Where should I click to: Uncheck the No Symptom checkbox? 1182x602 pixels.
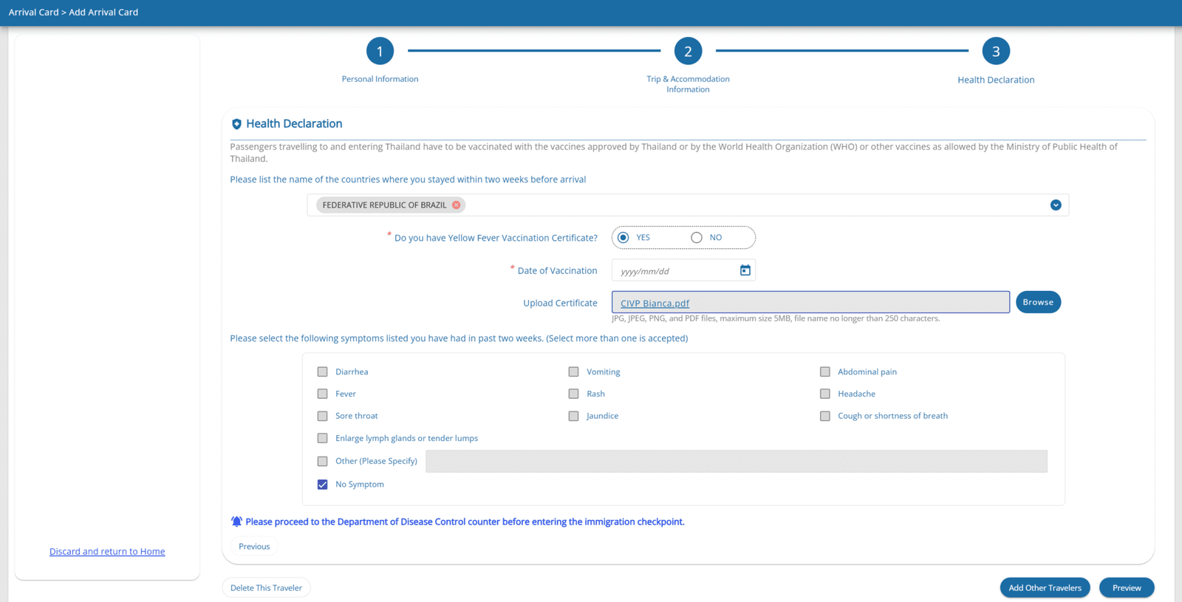323,485
